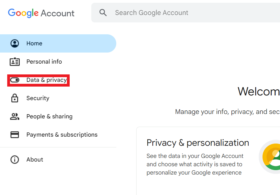Click the About info icon
The image size is (280, 195).
(14, 159)
